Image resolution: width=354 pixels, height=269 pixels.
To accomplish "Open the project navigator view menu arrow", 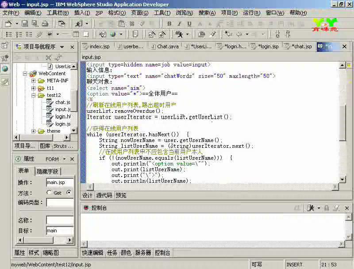I will (62, 47).
